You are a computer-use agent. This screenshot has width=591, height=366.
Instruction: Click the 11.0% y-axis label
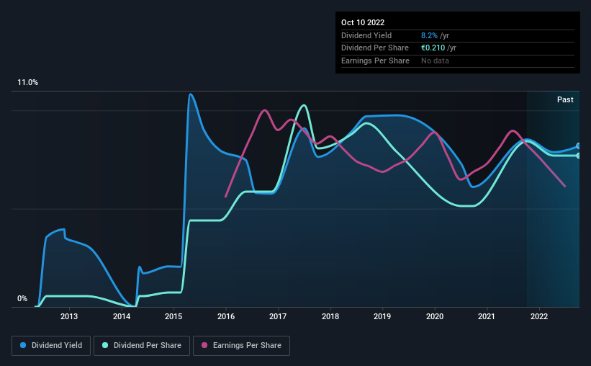(x=27, y=83)
